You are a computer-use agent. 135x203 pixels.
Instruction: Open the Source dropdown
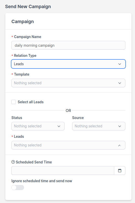click(99, 126)
